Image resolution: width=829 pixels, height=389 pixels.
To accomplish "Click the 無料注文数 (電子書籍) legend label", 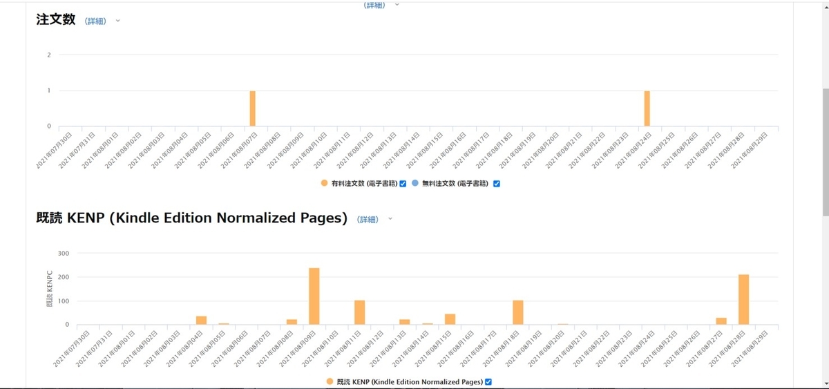I will click(x=455, y=184).
